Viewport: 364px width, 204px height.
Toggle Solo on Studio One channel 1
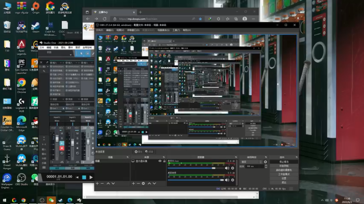coord(62,138)
